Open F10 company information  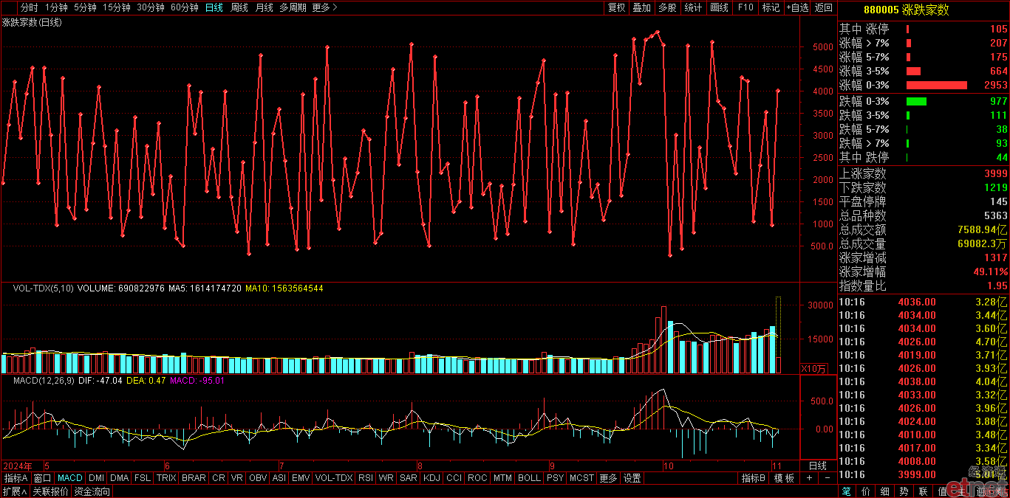pyautogui.click(x=745, y=7)
